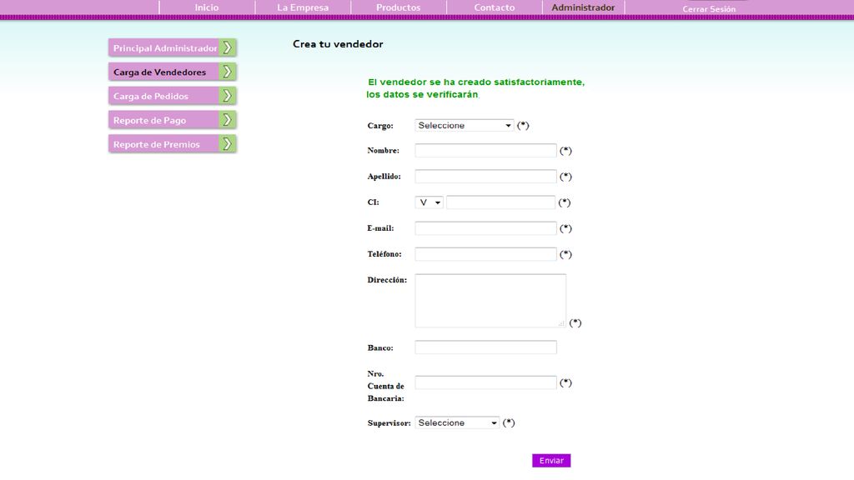Open the CI type dropdown showing V
This screenshot has height=480, width=854.
click(430, 202)
